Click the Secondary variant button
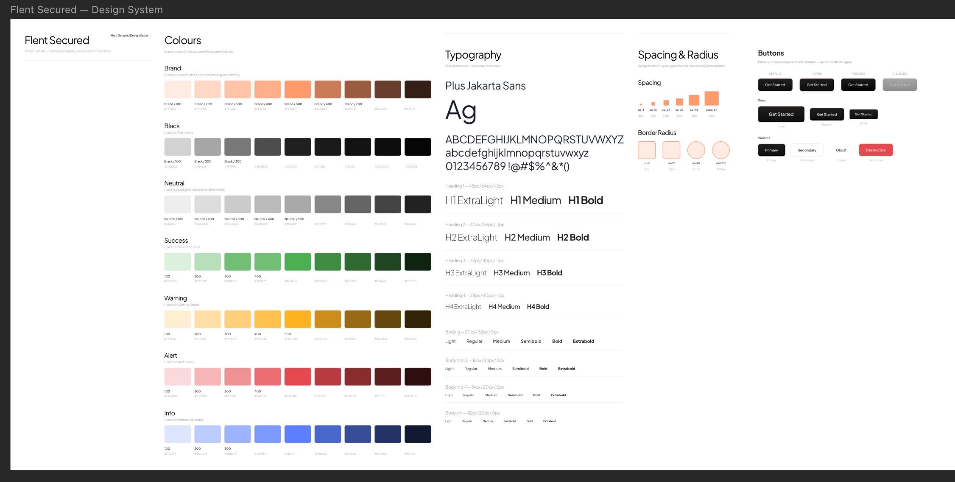 tap(807, 150)
